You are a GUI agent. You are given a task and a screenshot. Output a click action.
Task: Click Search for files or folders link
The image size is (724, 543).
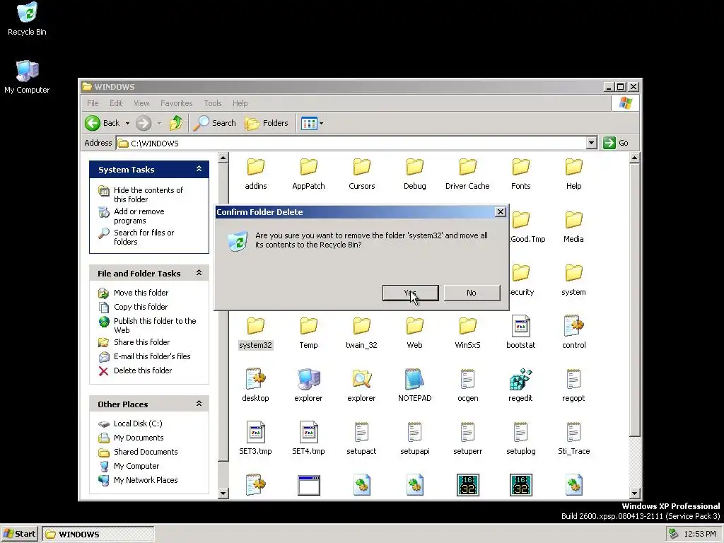pos(144,237)
